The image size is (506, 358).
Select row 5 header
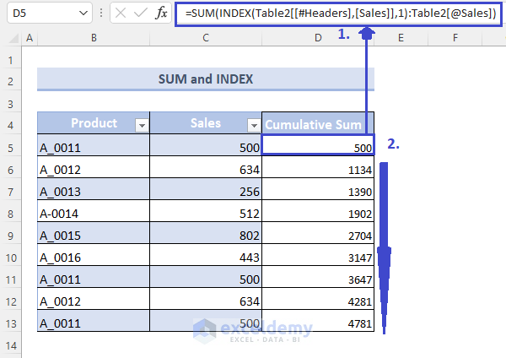pyautogui.click(x=11, y=146)
